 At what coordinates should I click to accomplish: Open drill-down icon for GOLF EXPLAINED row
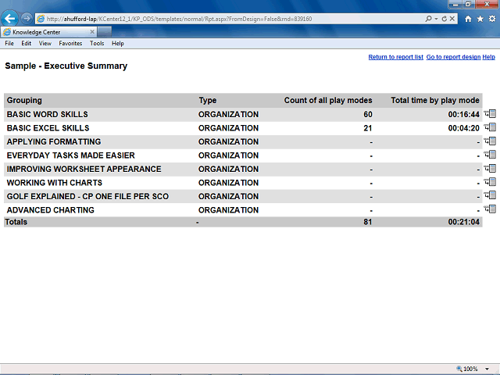click(490, 195)
